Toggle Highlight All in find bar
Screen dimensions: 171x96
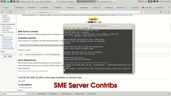(41, 94)
